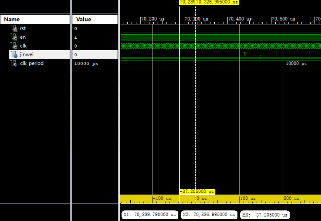Click the 0 us mark on yellow ruler
Screen dimensions: 321x221
coord(201,198)
